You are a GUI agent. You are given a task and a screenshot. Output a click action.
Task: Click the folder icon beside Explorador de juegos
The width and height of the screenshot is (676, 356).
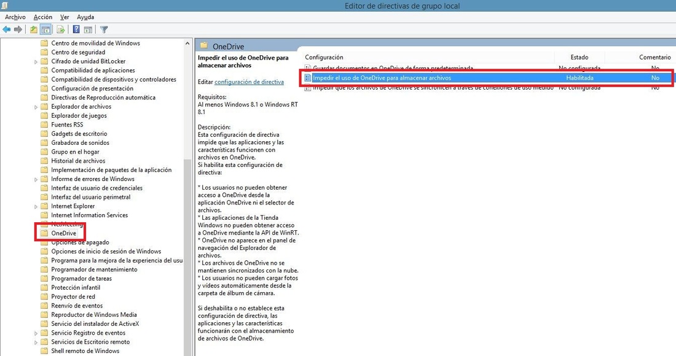[44, 115]
